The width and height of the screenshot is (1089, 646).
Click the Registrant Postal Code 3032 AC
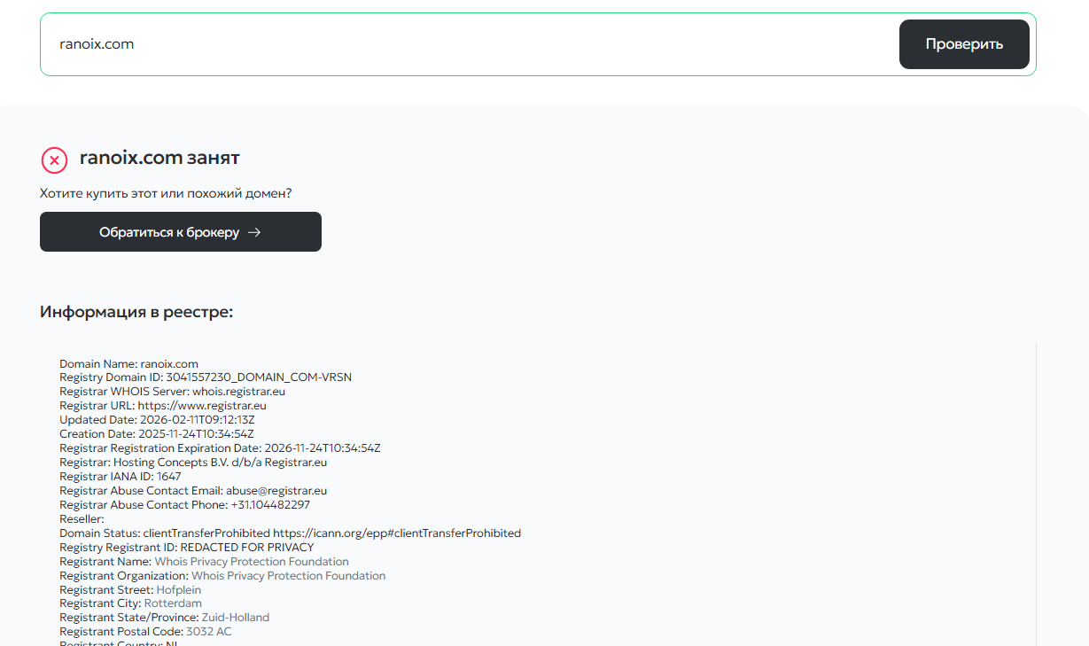point(208,633)
